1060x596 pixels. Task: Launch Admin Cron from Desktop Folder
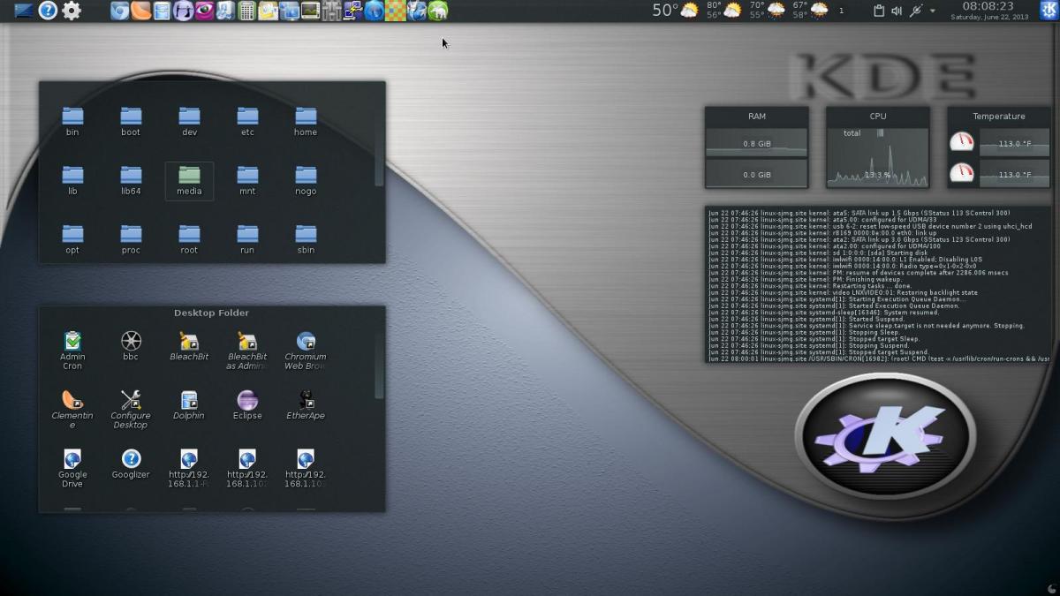tap(72, 351)
